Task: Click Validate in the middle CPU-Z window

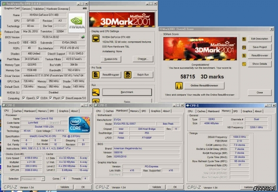Action: tap(157, 187)
